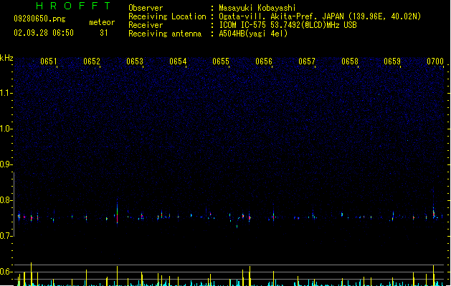
Task: Click the A504HB(yagi 4el) antenna text
Action: click(x=253, y=34)
